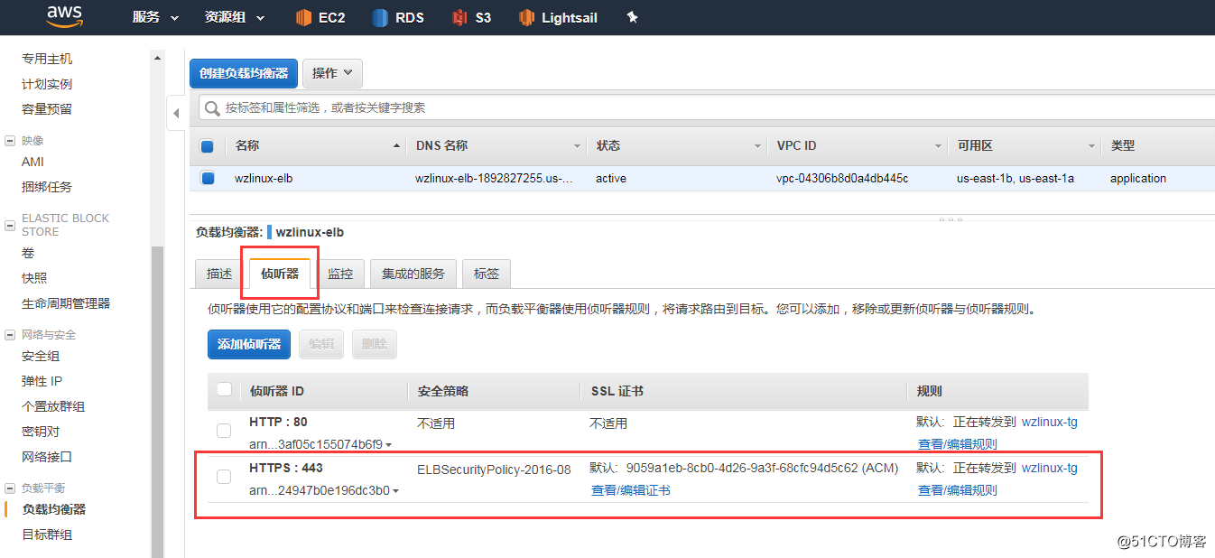The width and height of the screenshot is (1215, 558).
Task: Open wzlinux-tg link in HTTPS:443 row
Action: [1050, 468]
